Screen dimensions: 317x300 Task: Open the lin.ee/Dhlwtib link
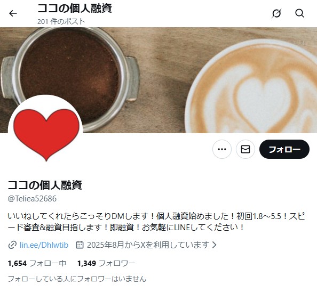pyautogui.click(x=44, y=245)
